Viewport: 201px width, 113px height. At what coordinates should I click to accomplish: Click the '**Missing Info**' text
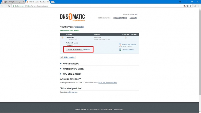point(73,39)
